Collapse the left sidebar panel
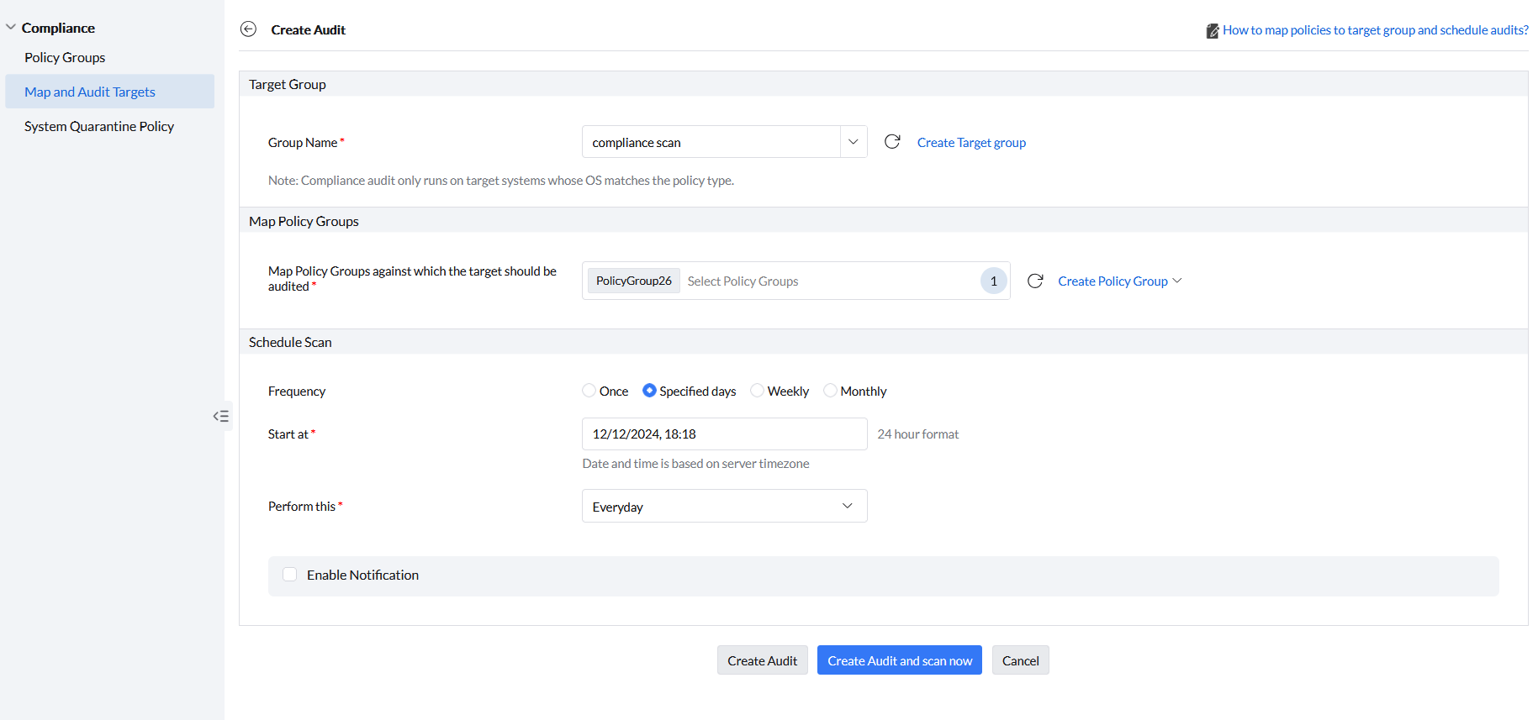The width and height of the screenshot is (1538, 720). [x=221, y=416]
